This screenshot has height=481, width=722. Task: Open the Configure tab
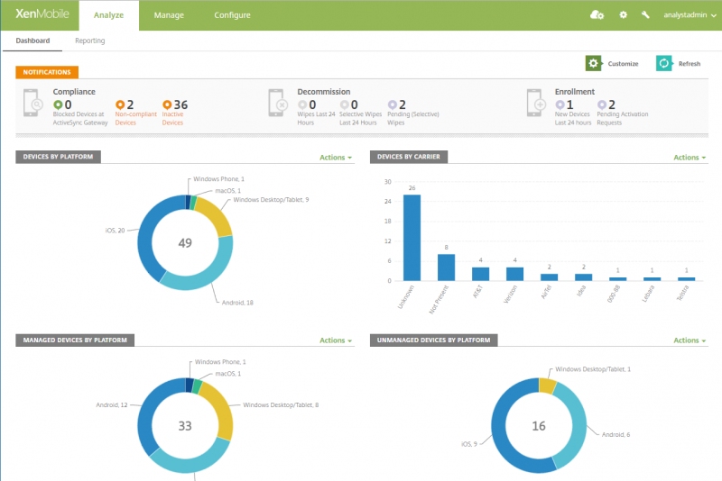[x=232, y=15]
